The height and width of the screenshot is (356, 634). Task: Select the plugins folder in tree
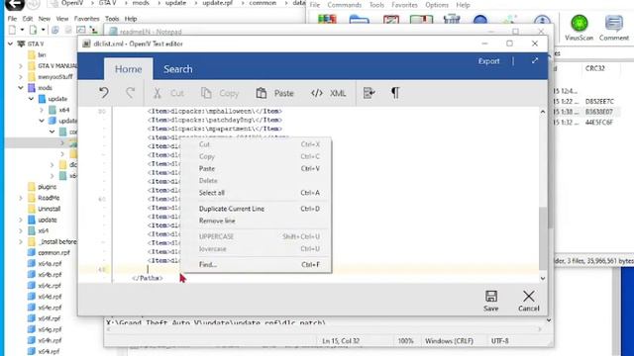click(x=43, y=187)
